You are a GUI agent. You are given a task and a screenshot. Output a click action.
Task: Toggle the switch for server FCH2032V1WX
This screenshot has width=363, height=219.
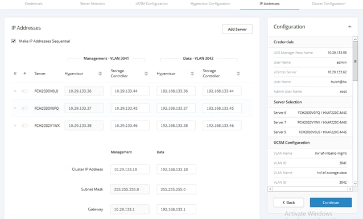pyautogui.click(x=24, y=126)
